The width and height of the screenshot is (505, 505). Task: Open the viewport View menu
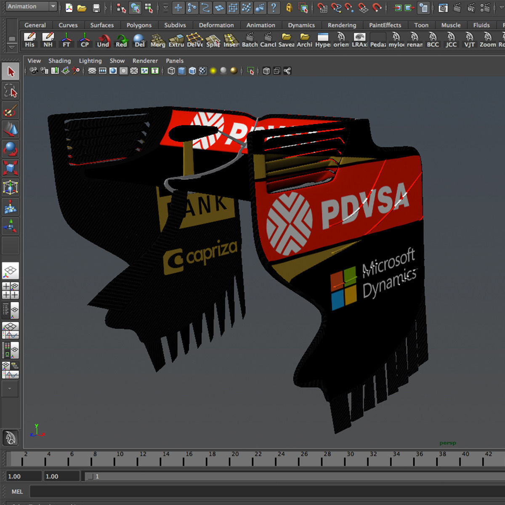[34, 61]
